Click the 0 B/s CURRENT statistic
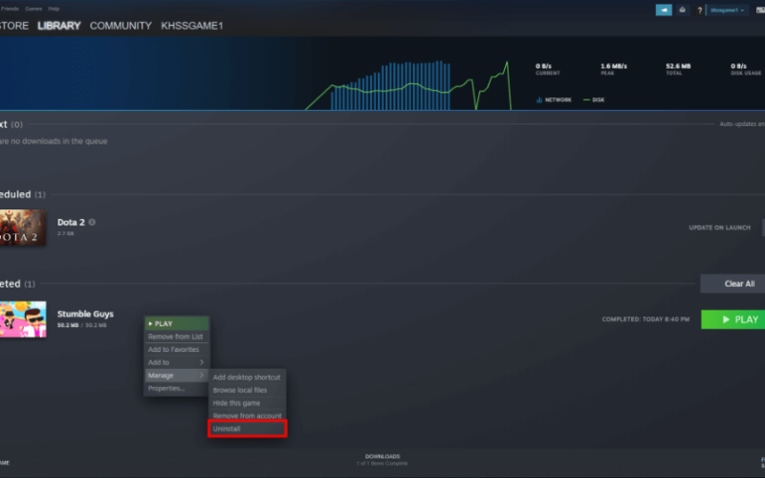The height and width of the screenshot is (478, 765). [x=547, y=69]
